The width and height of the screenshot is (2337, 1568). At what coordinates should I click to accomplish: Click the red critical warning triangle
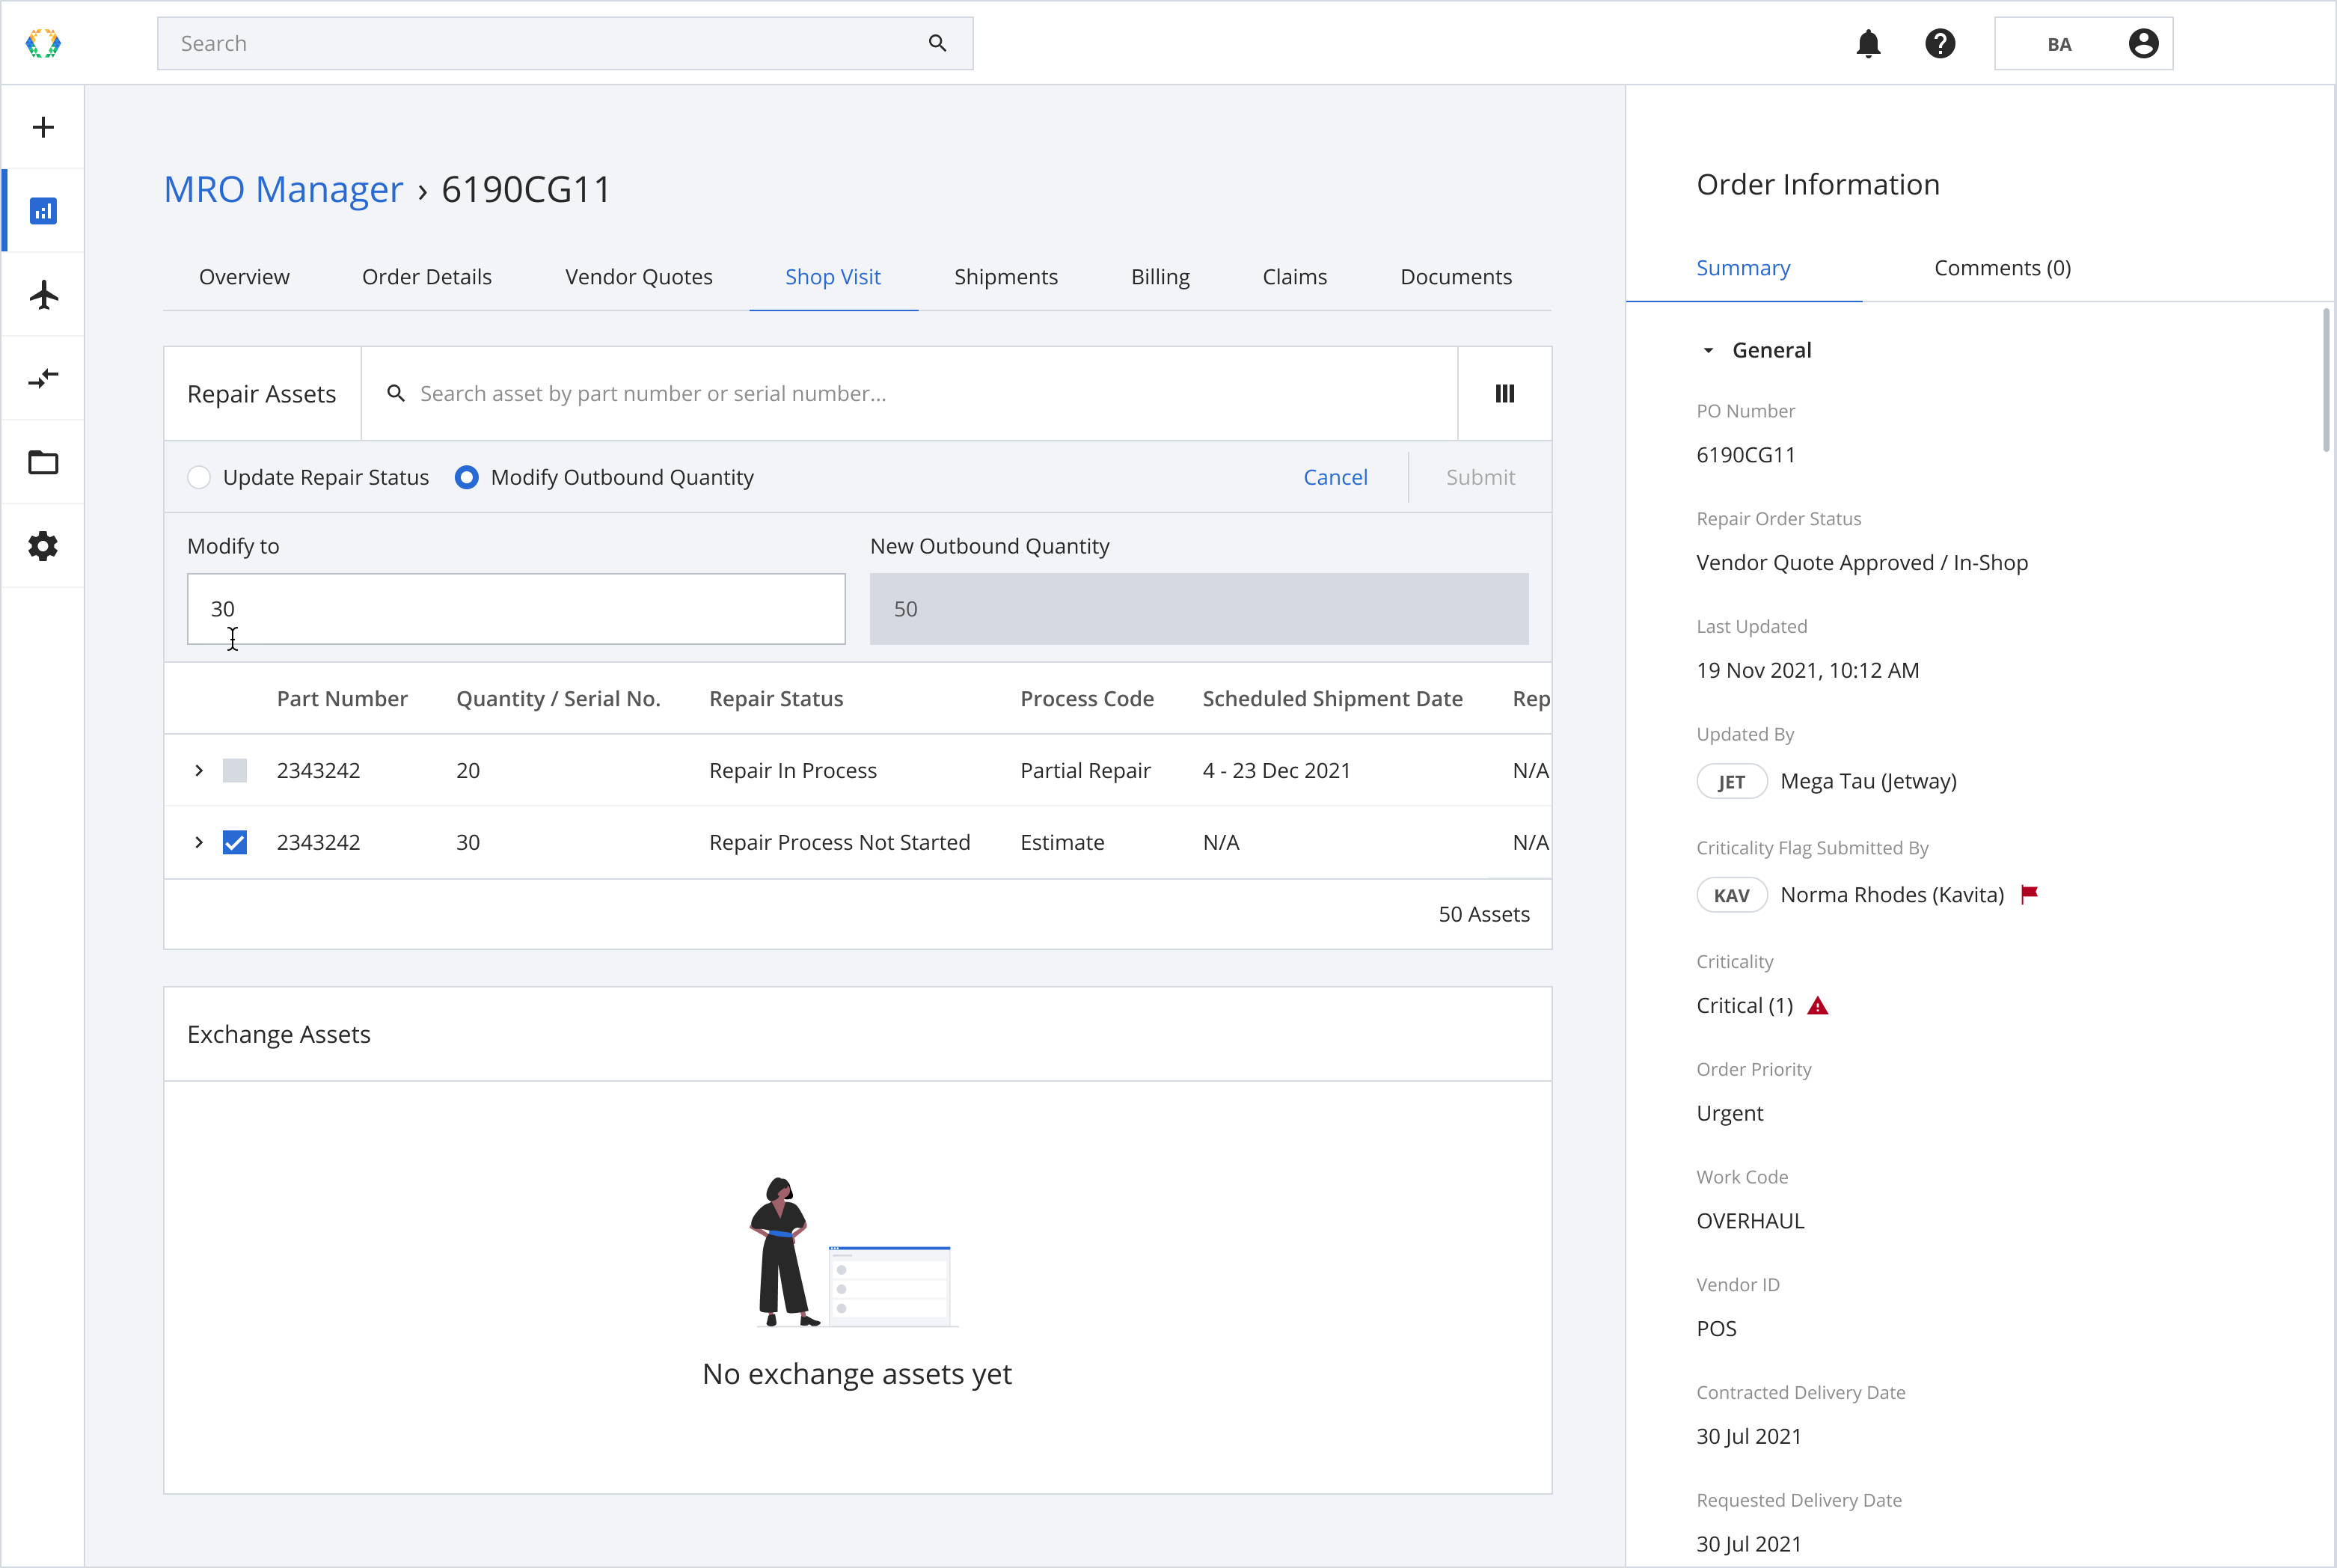click(x=1818, y=1006)
